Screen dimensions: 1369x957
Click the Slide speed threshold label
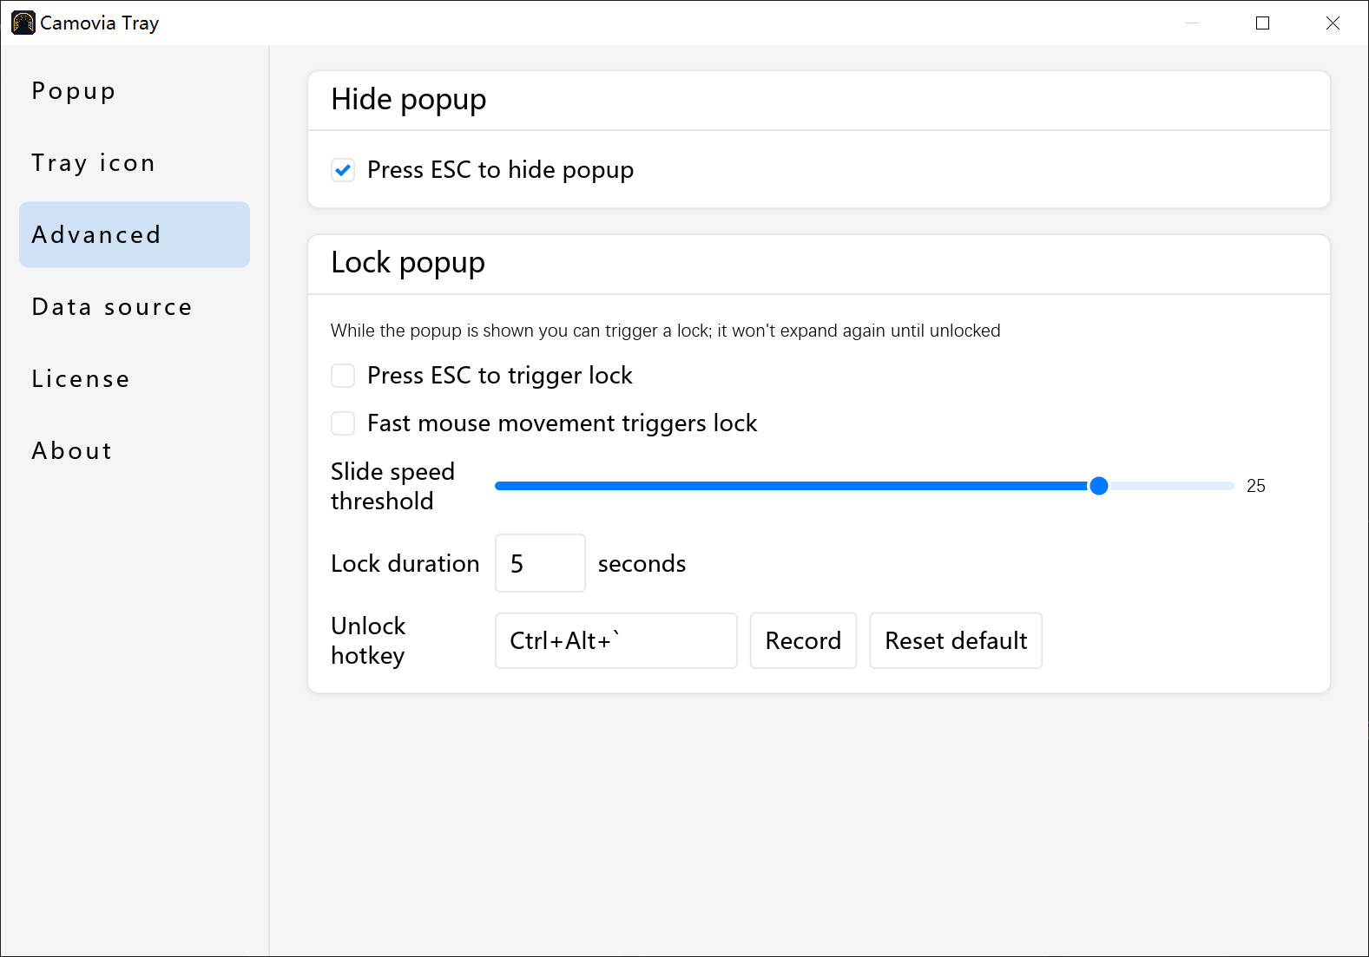[392, 486]
